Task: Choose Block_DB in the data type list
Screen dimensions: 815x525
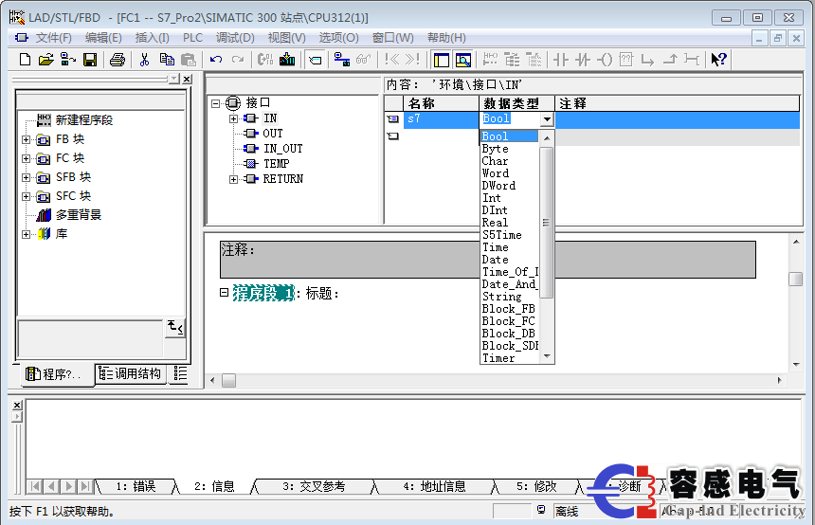Action: point(508,334)
